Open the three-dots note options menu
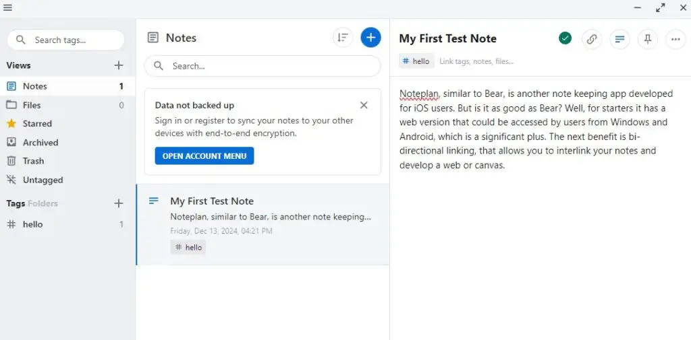Image resolution: width=691 pixels, height=340 pixels. [675, 39]
